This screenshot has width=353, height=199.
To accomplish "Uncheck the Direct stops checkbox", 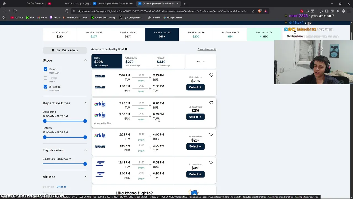I will point(45,69).
